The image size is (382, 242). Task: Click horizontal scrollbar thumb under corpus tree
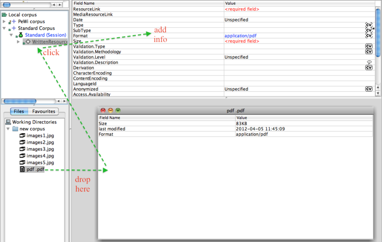tap(20, 101)
